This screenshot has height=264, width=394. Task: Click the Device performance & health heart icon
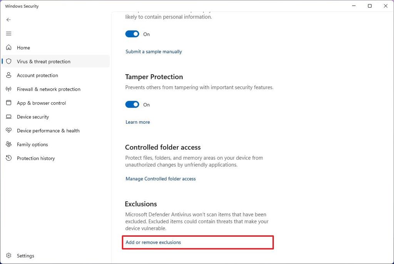pos(8,131)
